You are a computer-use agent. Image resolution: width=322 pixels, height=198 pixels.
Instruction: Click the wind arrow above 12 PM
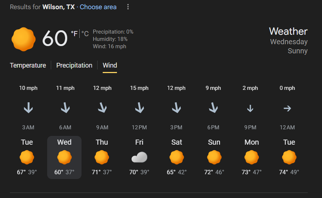139,108
